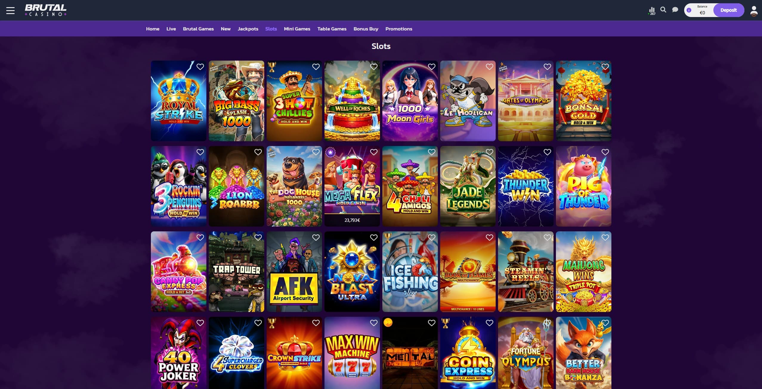Image resolution: width=762 pixels, height=389 pixels.
Task: Open the Better Barn House Bonanza thumbnail
Action: tap(584, 353)
